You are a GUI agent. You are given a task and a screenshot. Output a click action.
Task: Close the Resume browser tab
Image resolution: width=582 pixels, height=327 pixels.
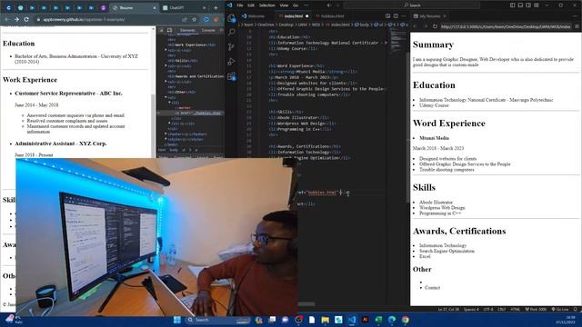[155, 8]
